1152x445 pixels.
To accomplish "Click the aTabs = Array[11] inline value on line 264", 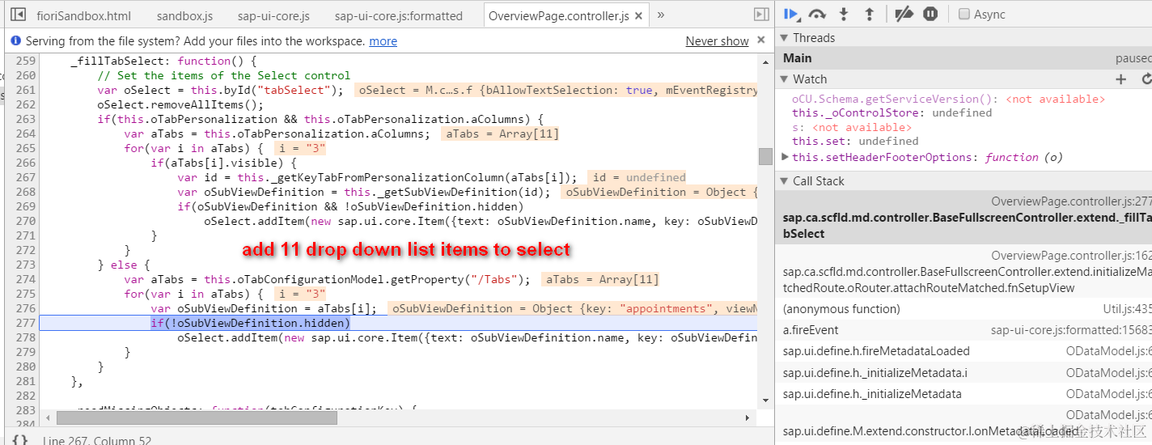I will 501,133.
